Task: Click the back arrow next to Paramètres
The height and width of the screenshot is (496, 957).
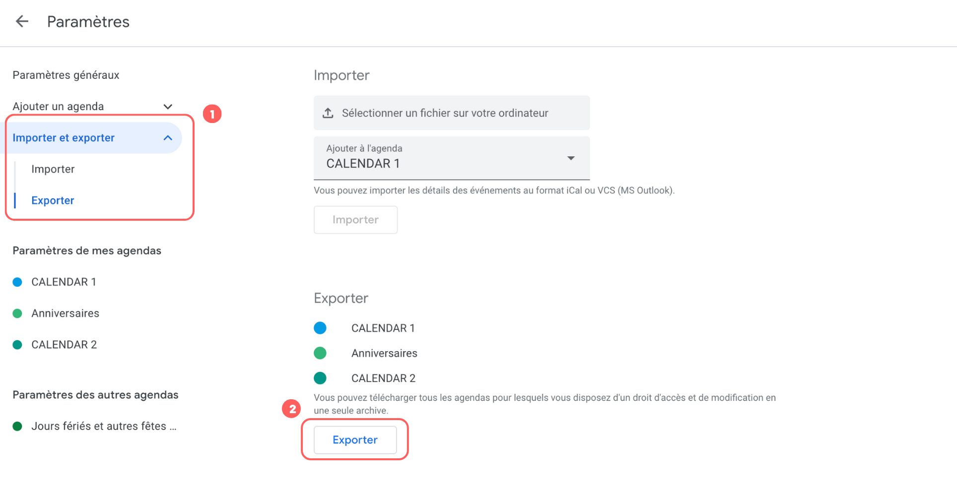Action: pos(22,21)
